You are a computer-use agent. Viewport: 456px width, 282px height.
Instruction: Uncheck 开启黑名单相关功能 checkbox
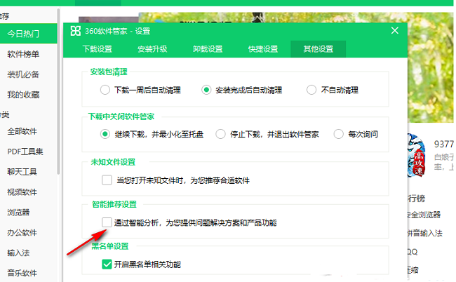[x=107, y=264]
